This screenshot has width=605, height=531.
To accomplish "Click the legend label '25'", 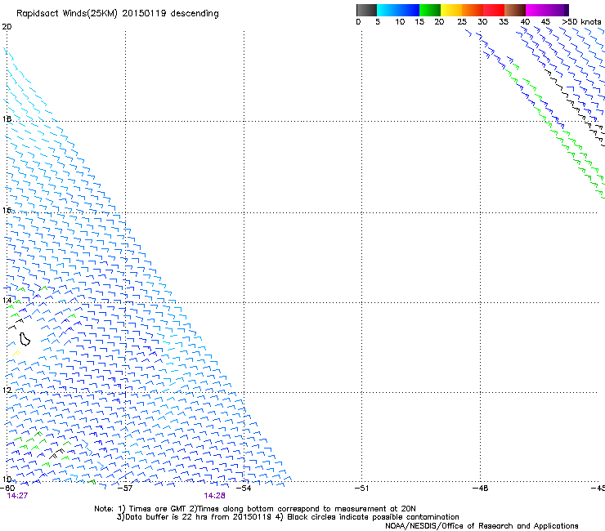I will [462, 22].
